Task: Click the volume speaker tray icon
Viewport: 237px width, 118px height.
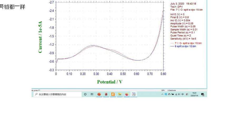Action: pyautogui.click(x=179, y=94)
